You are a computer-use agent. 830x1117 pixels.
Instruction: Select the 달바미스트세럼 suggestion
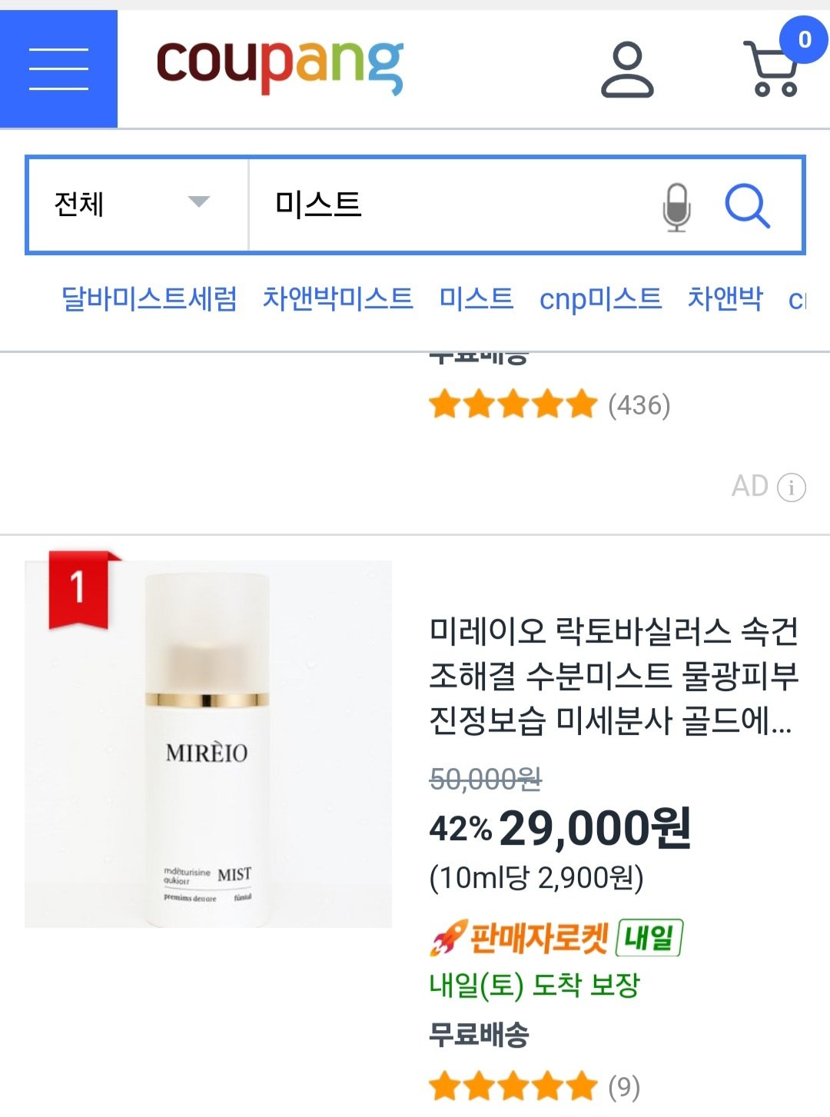tap(149, 298)
